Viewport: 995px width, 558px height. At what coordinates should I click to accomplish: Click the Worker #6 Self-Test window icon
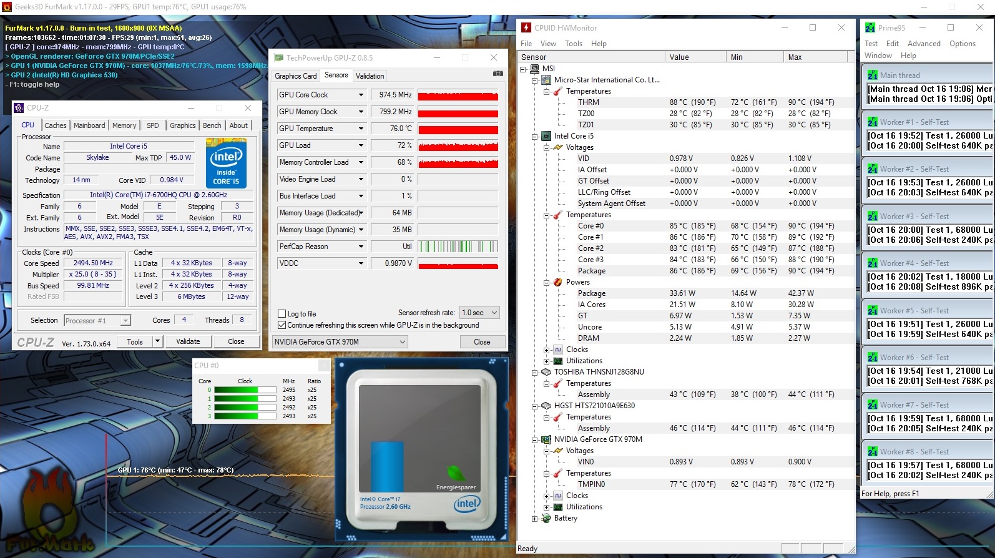873,358
